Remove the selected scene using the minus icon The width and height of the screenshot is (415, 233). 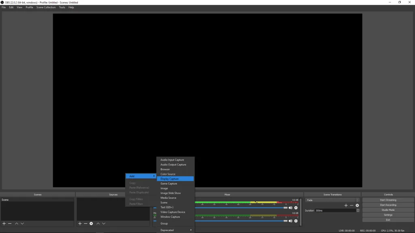9,223
